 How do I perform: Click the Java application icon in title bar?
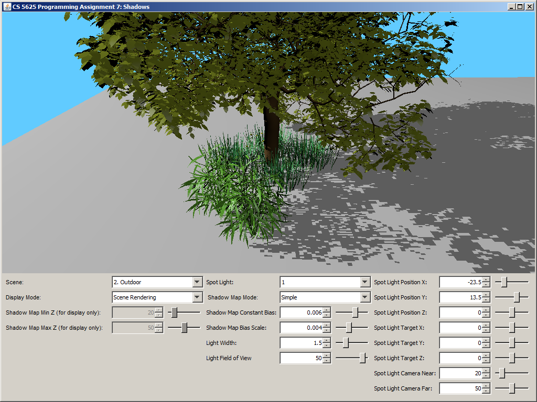(7, 6)
